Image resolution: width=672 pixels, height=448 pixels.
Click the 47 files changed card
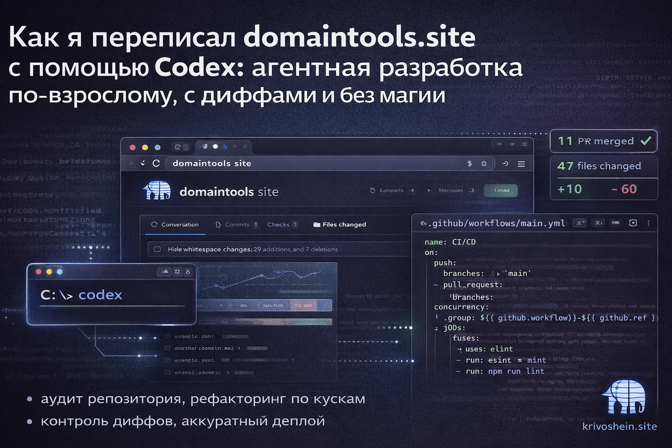pyautogui.click(x=604, y=178)
